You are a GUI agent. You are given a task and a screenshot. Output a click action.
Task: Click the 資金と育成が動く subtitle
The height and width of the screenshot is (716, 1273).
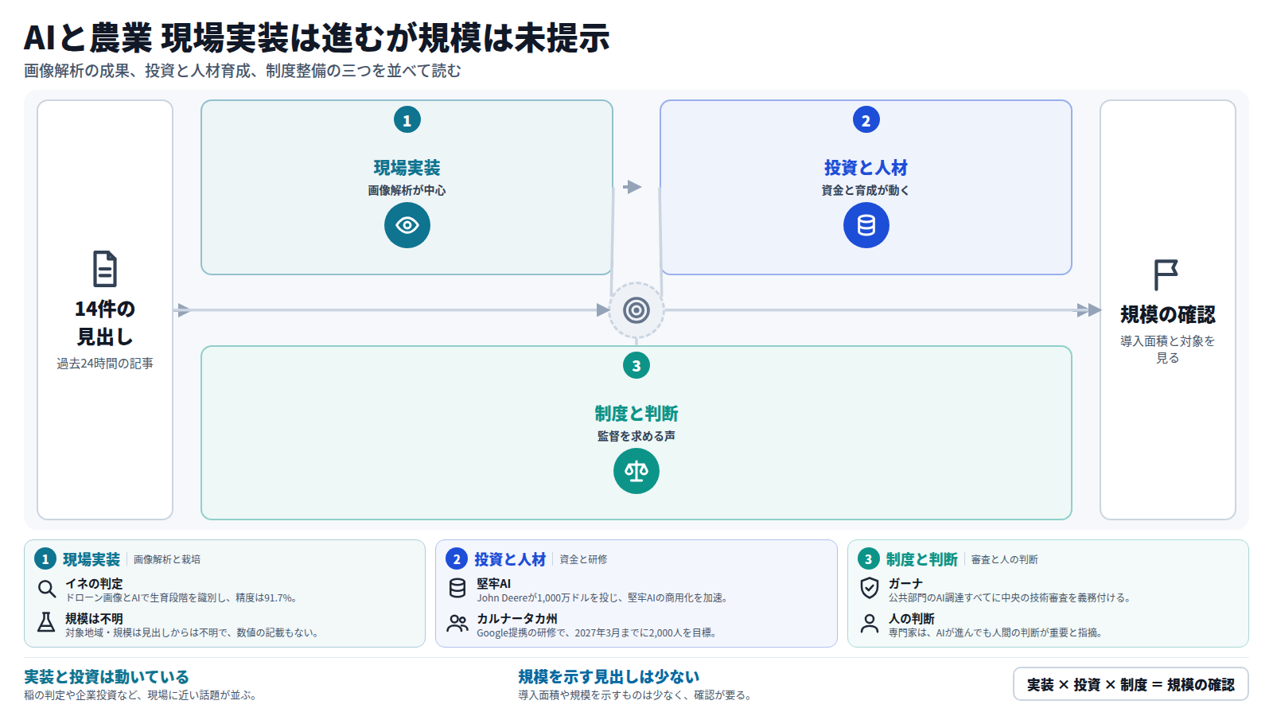[866, 190]
